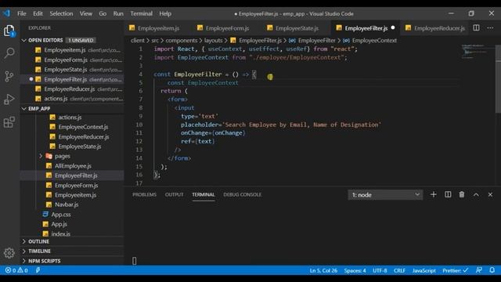Open the Help menu
This screenshot has height=282, width=501.
point(165,13)
